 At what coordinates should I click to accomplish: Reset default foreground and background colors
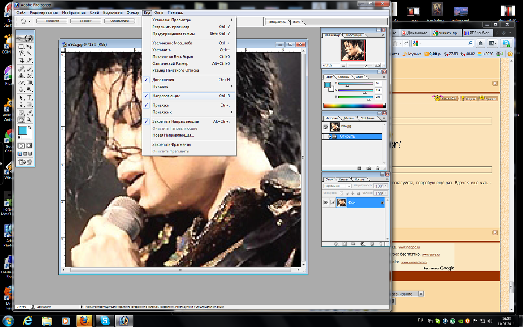tap(19, 137)
